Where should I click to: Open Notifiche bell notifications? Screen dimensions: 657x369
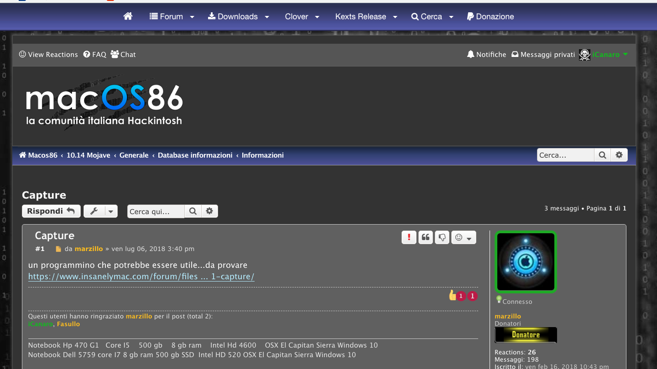click(x=486, y=54)
